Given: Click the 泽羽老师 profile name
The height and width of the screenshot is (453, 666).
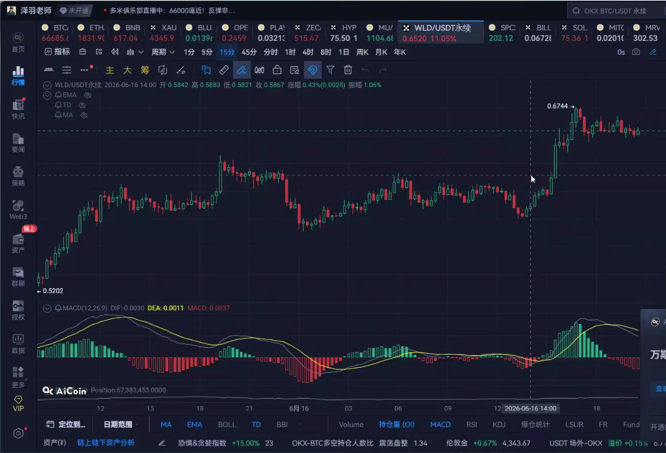Looking at the screenshot, I should click(x=36, y=11).
